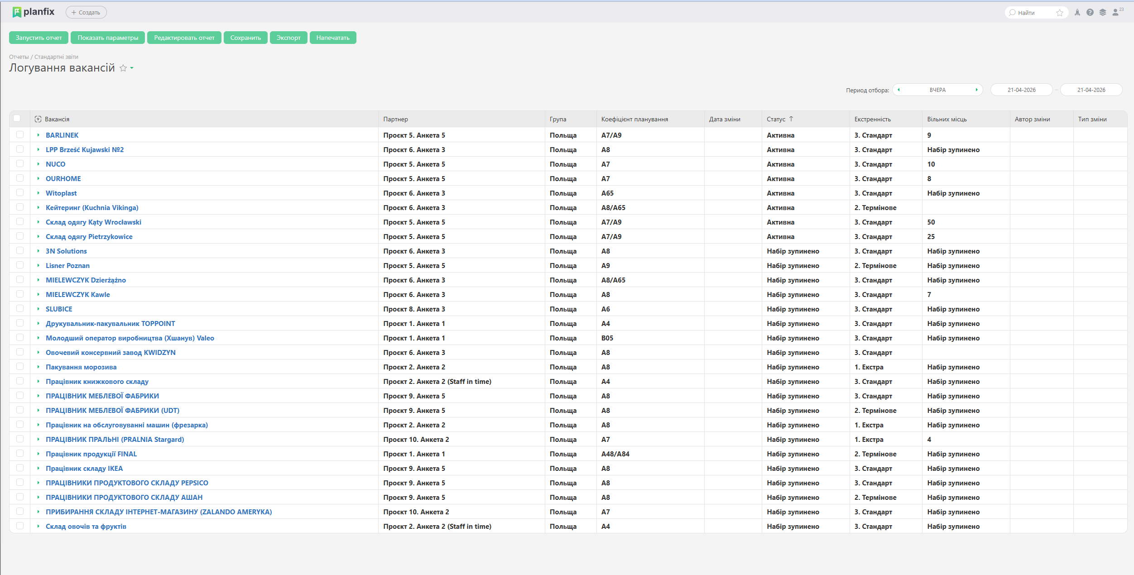
Task: Click Стандартні звіти breadcrumb
Action: (x=56, y=57)
